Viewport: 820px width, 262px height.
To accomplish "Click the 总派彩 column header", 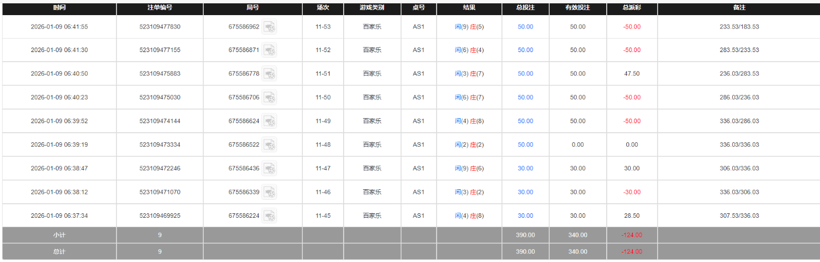I will [x=631, y=8].
